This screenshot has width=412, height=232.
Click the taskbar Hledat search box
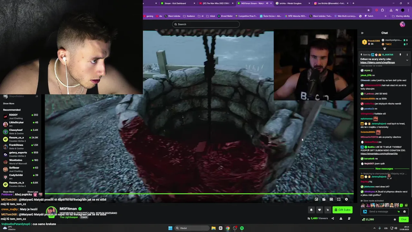192,228
